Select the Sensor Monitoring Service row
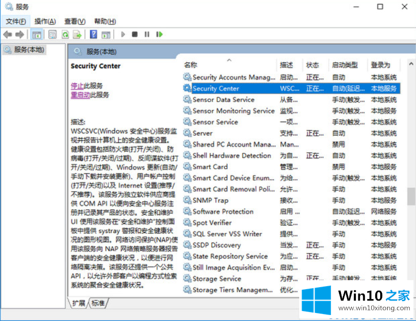Screen dimensions: 416x321 (x=291, y=110)
